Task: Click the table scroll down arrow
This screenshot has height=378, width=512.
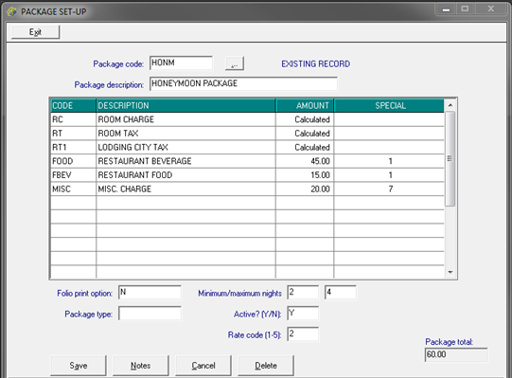Action: point(450,272)
